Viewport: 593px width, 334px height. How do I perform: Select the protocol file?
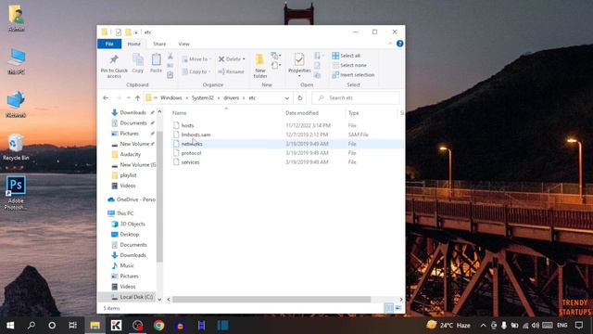[x=191, y=152]
